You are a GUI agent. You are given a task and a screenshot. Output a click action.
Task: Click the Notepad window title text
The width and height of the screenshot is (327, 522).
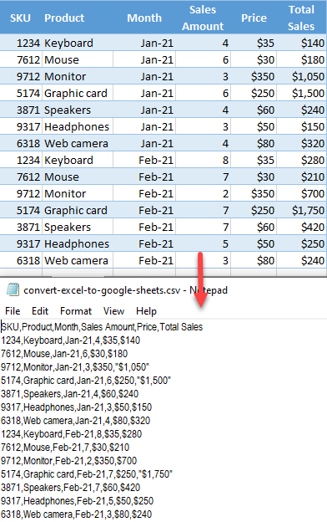(125, 290)
